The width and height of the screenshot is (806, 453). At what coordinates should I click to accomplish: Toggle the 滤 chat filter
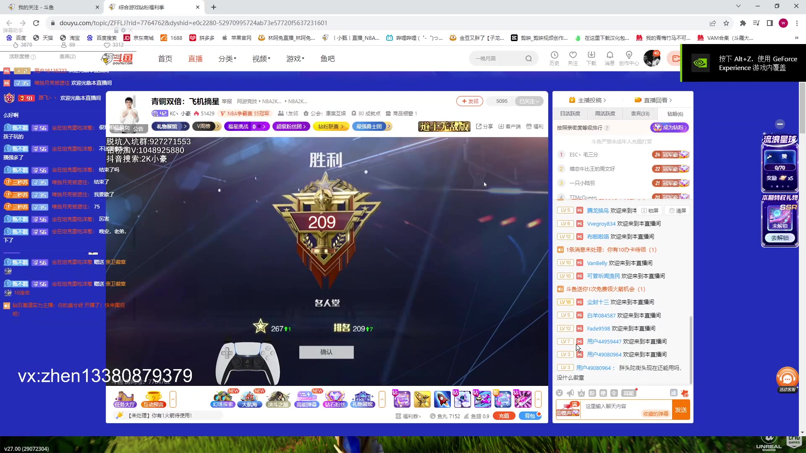tap(673, 393)
